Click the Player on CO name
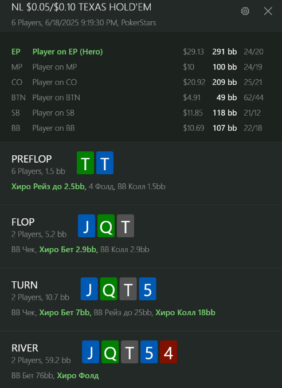 tap(54, 82)
